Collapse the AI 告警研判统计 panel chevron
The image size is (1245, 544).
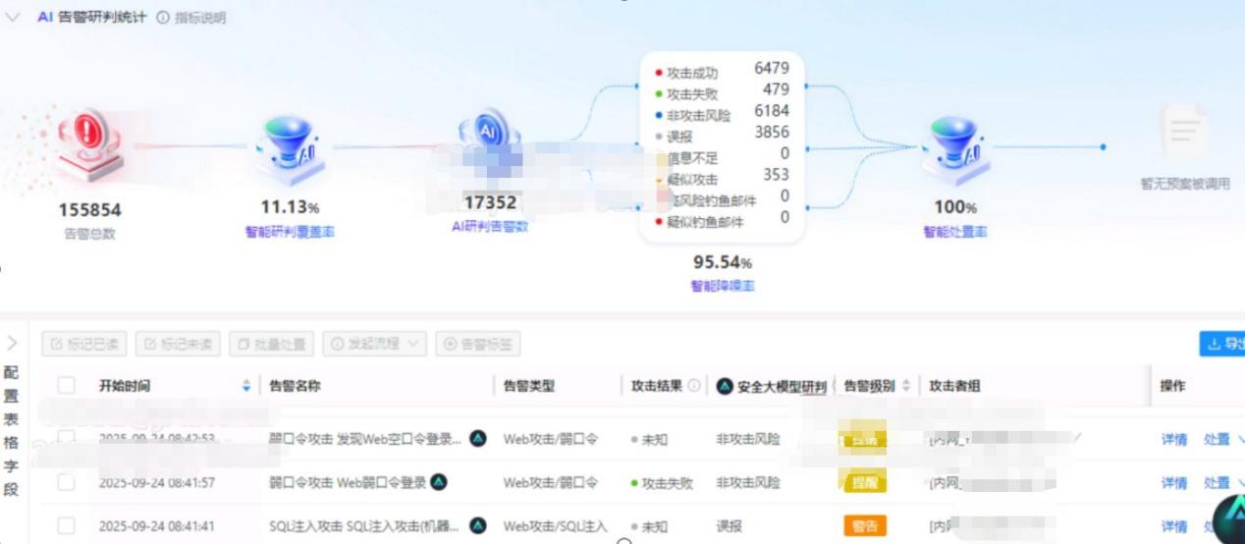12,17
